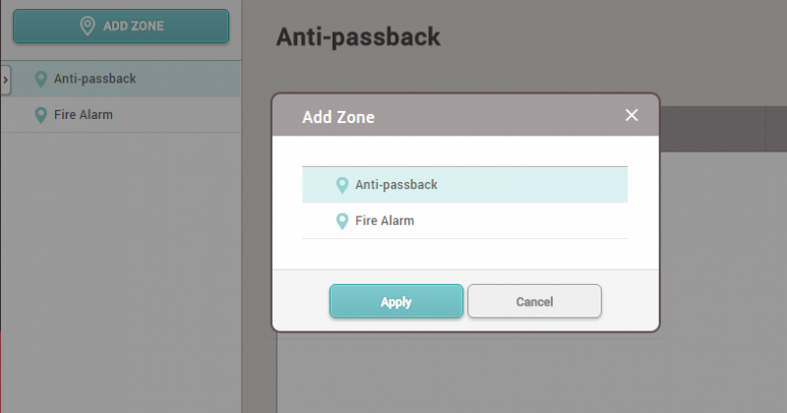Click the pin icon inside ADD ZONE button
Screen dimensions: 787x413
point(88,27)
